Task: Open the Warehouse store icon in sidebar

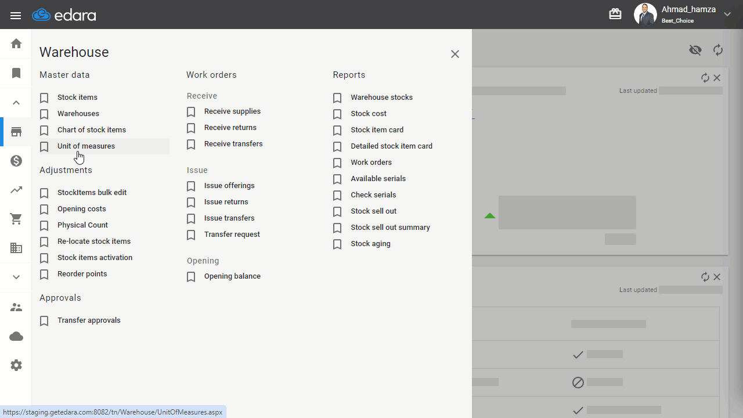Action: 16,132
